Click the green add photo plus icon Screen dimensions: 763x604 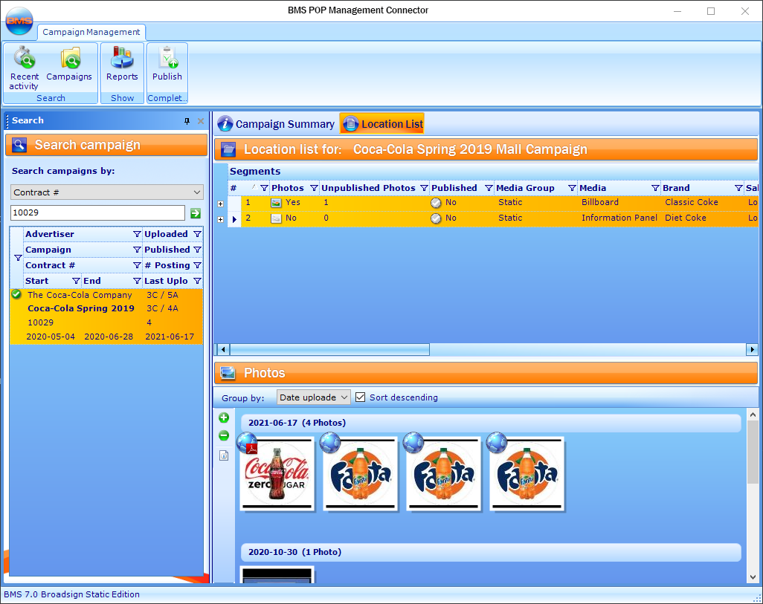(224, 418)
